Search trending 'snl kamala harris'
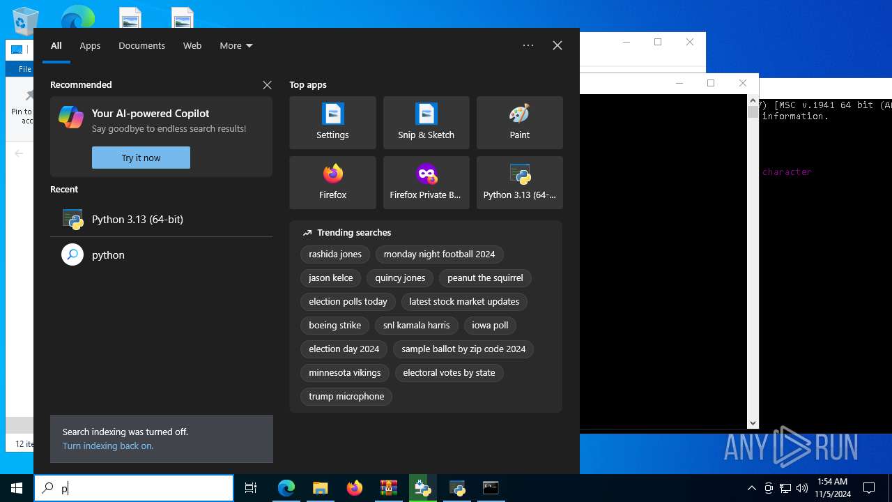 point(416,326)
